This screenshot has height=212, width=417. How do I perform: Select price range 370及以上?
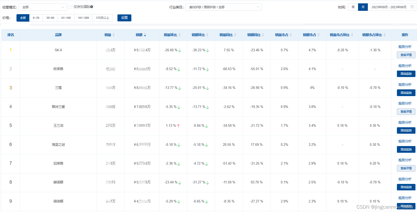(103, 18)
